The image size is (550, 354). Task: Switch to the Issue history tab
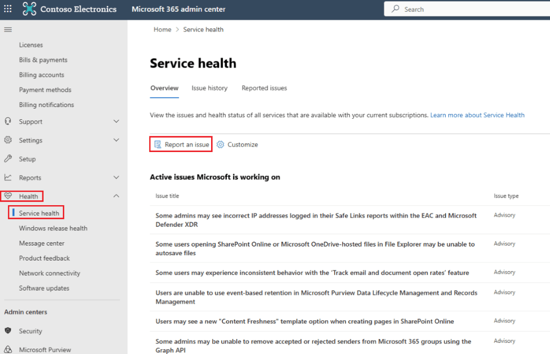tap(209, 88)
